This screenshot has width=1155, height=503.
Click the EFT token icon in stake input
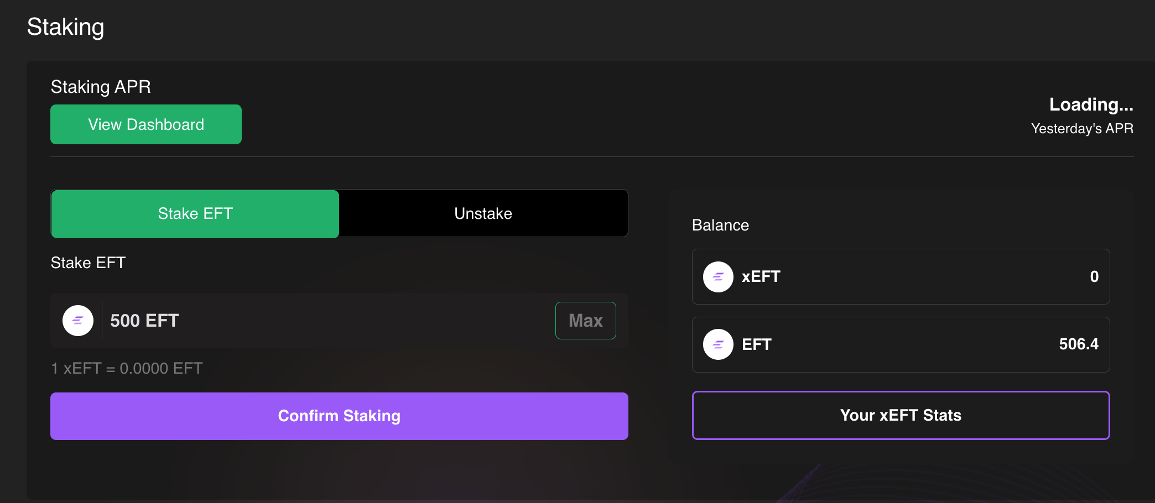pos(78,321)
